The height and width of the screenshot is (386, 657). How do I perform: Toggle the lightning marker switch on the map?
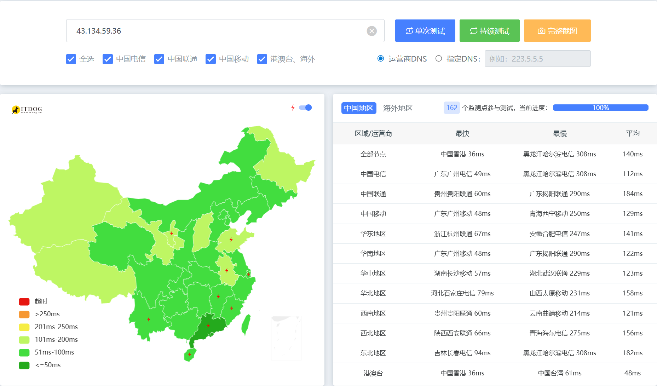point(305,108)
